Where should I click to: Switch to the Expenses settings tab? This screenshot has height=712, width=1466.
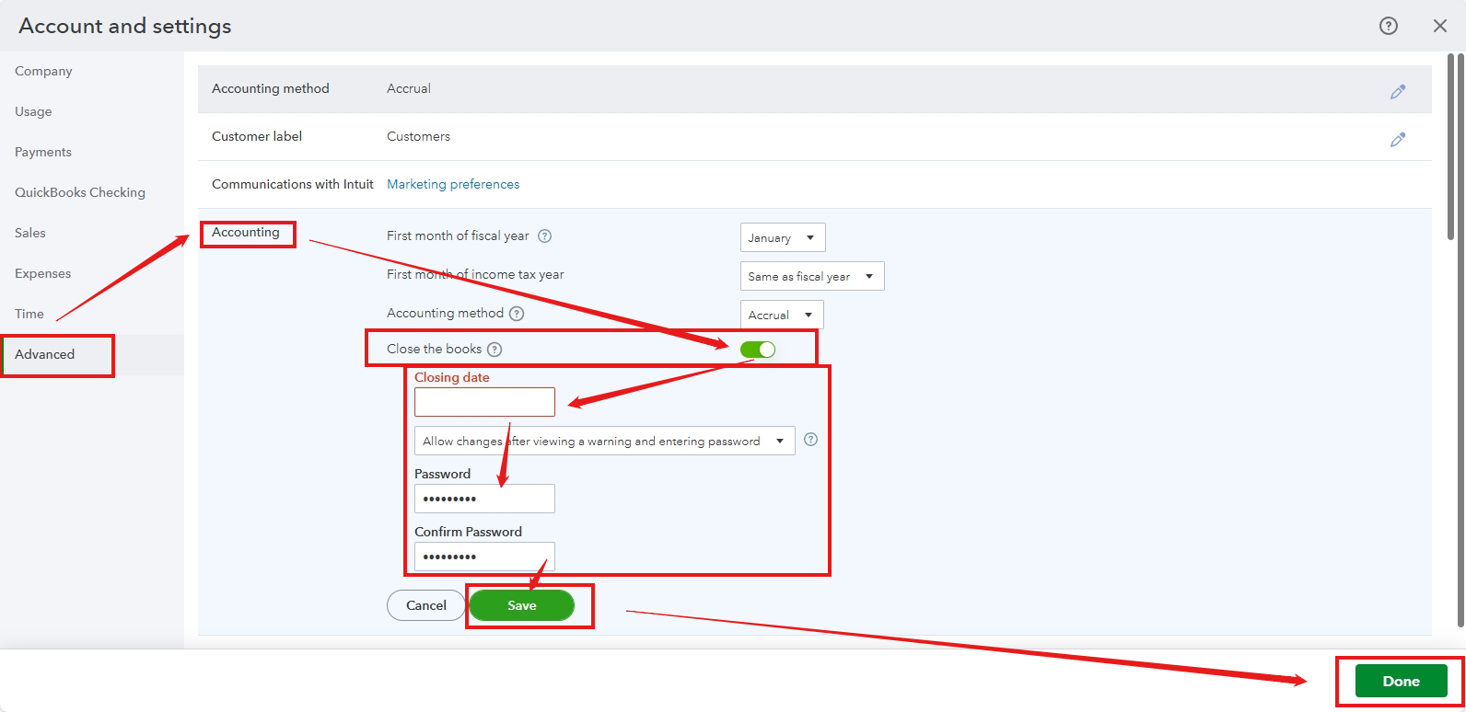(x=42, y=273)
